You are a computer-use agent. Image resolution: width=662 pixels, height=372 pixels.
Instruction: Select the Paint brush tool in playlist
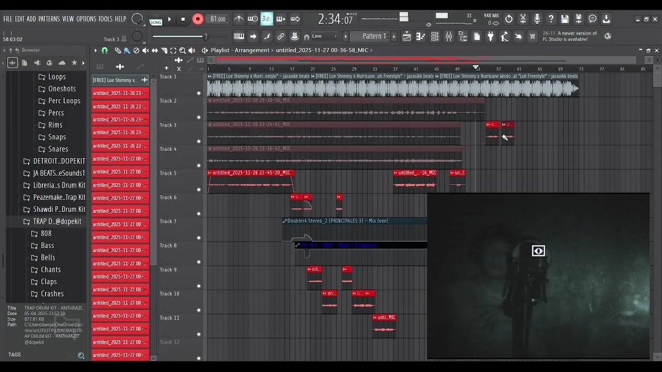coord(127,50)
